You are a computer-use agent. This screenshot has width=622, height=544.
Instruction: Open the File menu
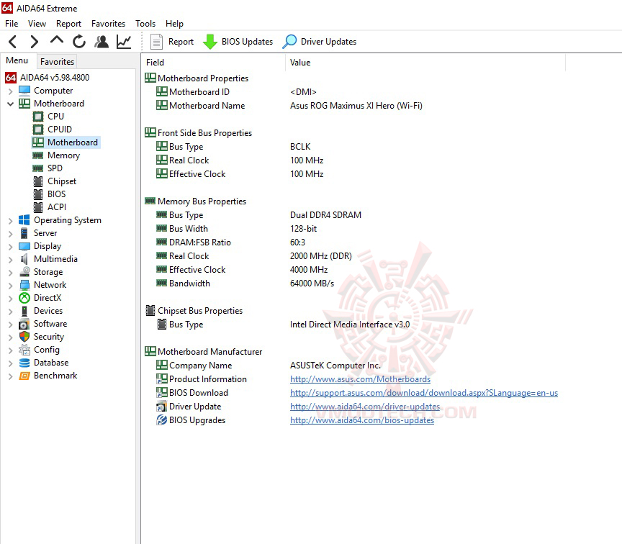(12, 24)
